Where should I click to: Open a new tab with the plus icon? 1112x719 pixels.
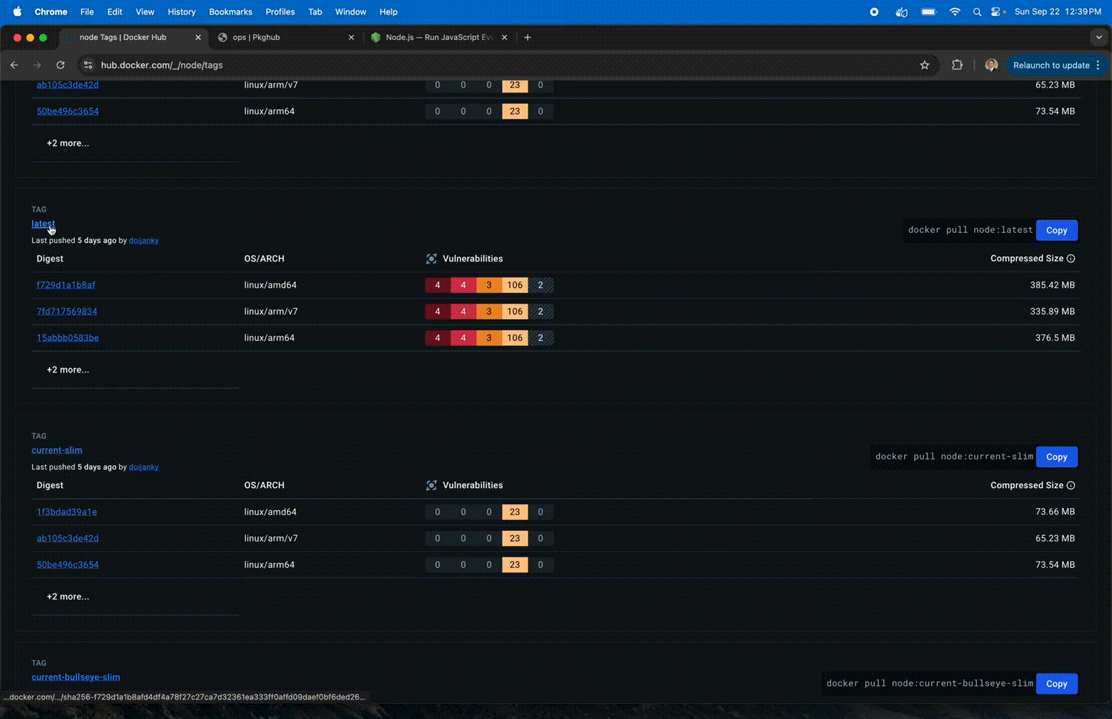click(527, 37)
